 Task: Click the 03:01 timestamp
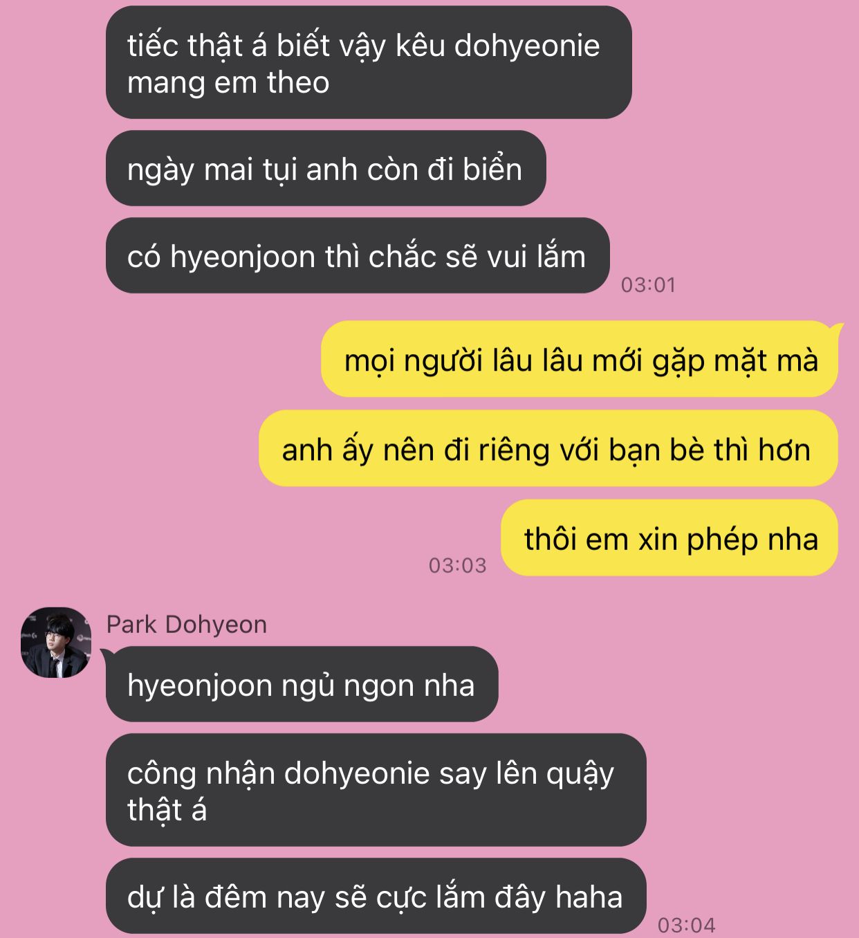pyautogui.click(x=648, y=284)
